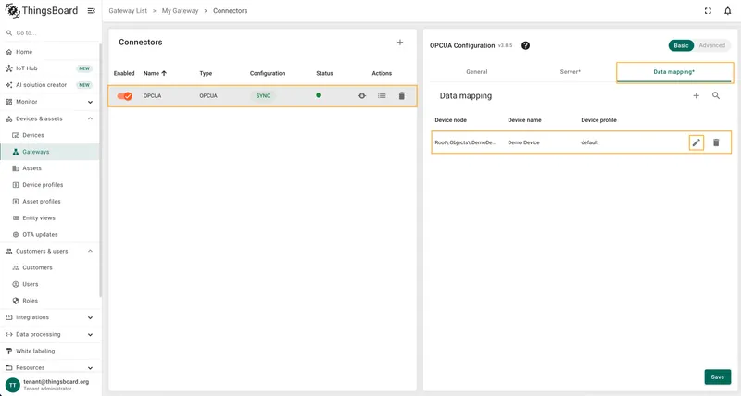The width and height of the screenshot is (741, 396).
Task: Click the Configuration column header
Action: [268, 74]
